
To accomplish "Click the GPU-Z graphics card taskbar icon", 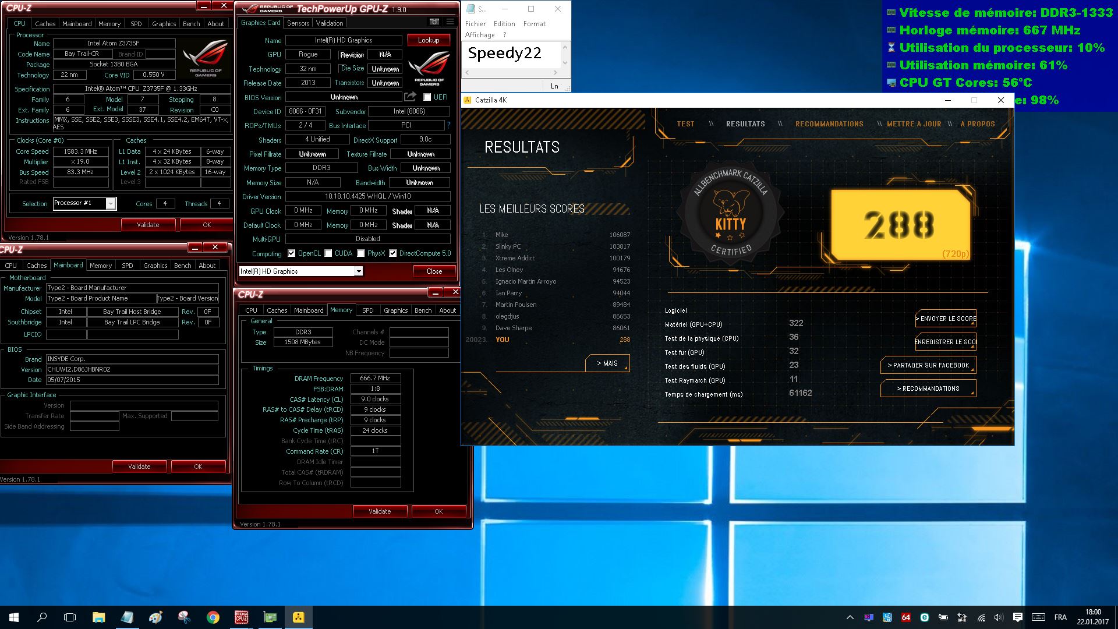I will [x=270, y=617].
